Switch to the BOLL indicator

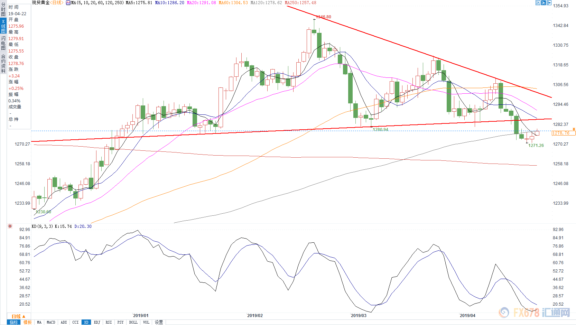click(x=133, y=322)
